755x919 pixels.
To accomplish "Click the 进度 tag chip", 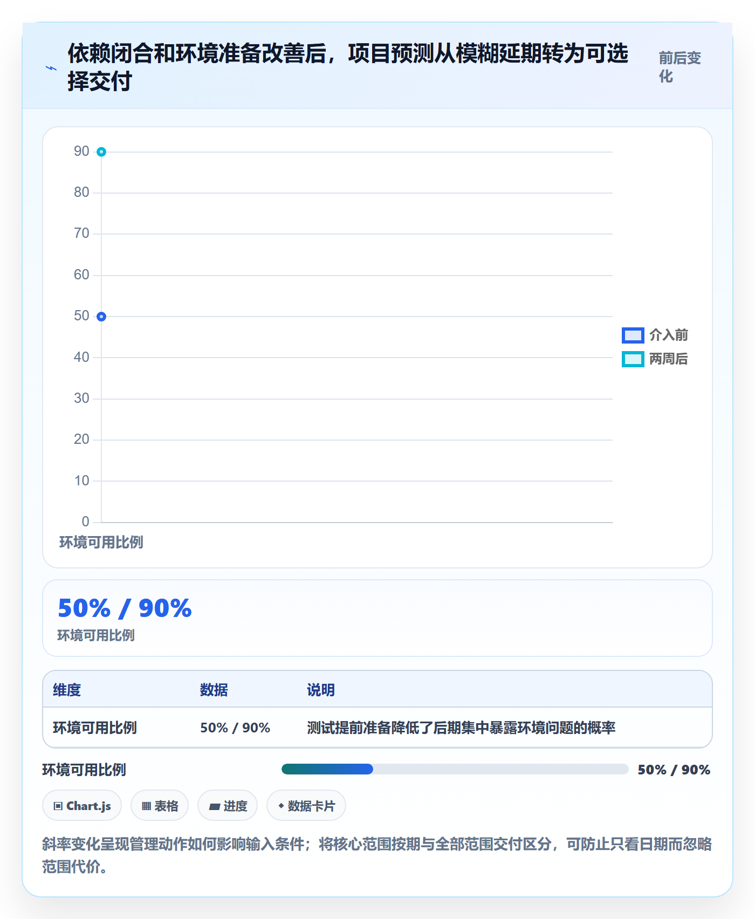I will (x=228, y=806).
